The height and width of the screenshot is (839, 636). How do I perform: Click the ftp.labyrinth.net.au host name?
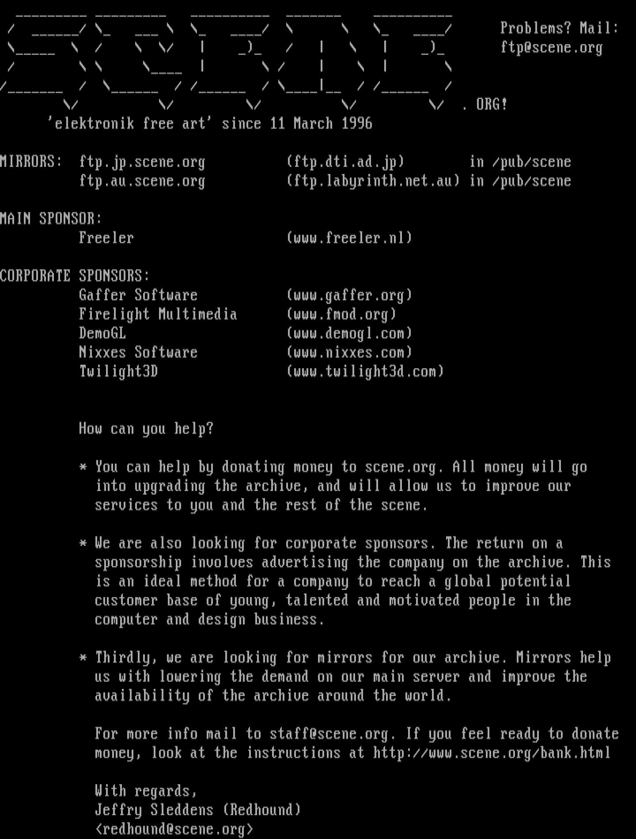point(373,181)
